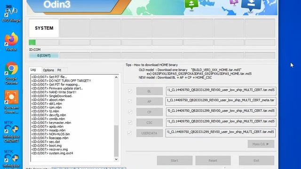This screenshot has height=169, width=301.
Task: Click the Reset button
Action: click(213, 161)
